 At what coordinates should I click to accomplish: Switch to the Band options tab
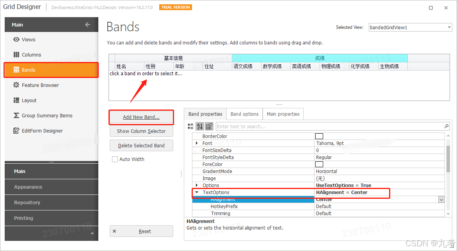244,114
